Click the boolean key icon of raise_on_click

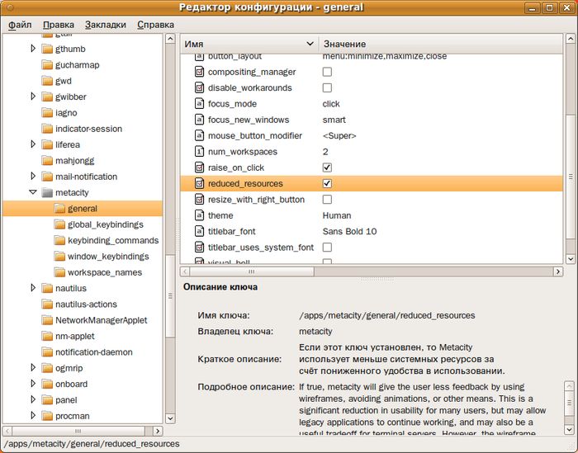199,168
